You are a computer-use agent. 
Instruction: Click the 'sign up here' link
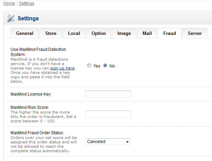[x=63, y=68]
